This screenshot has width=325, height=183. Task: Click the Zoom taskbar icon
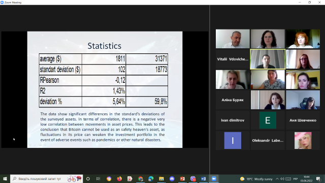[x=214, y=178]
